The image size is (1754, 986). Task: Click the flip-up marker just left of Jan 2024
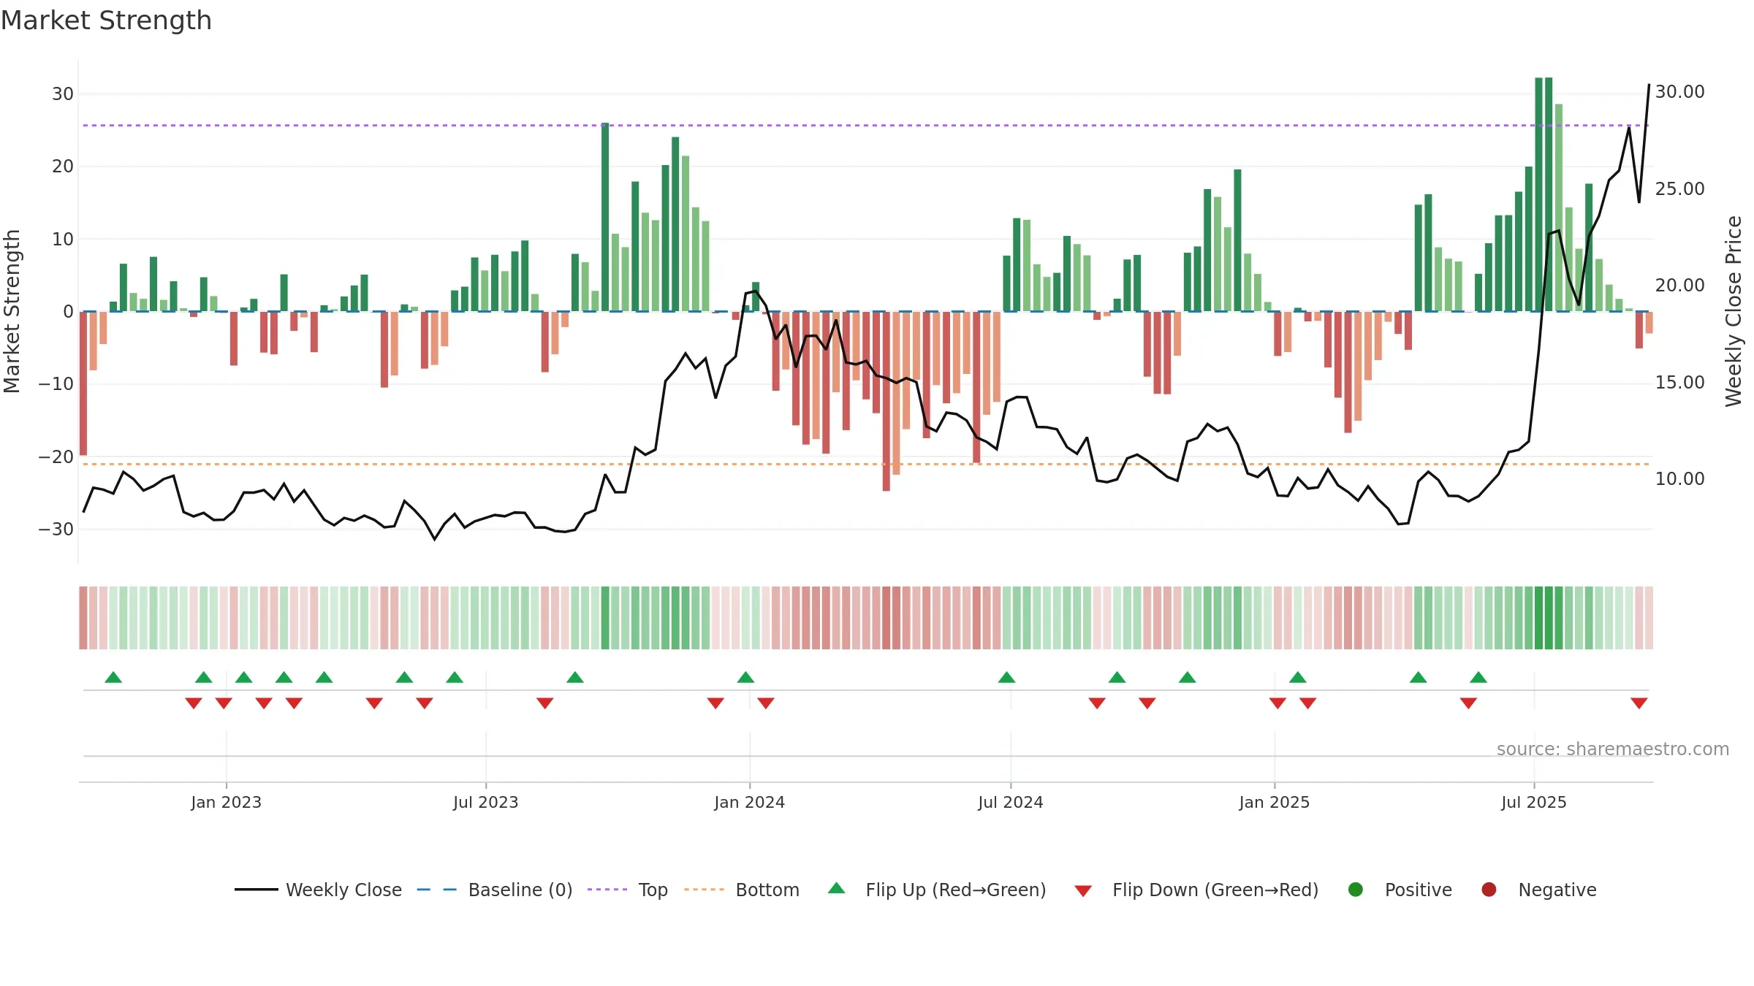tap(745, 677)
